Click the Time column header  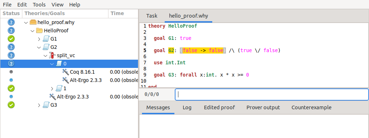123,13
